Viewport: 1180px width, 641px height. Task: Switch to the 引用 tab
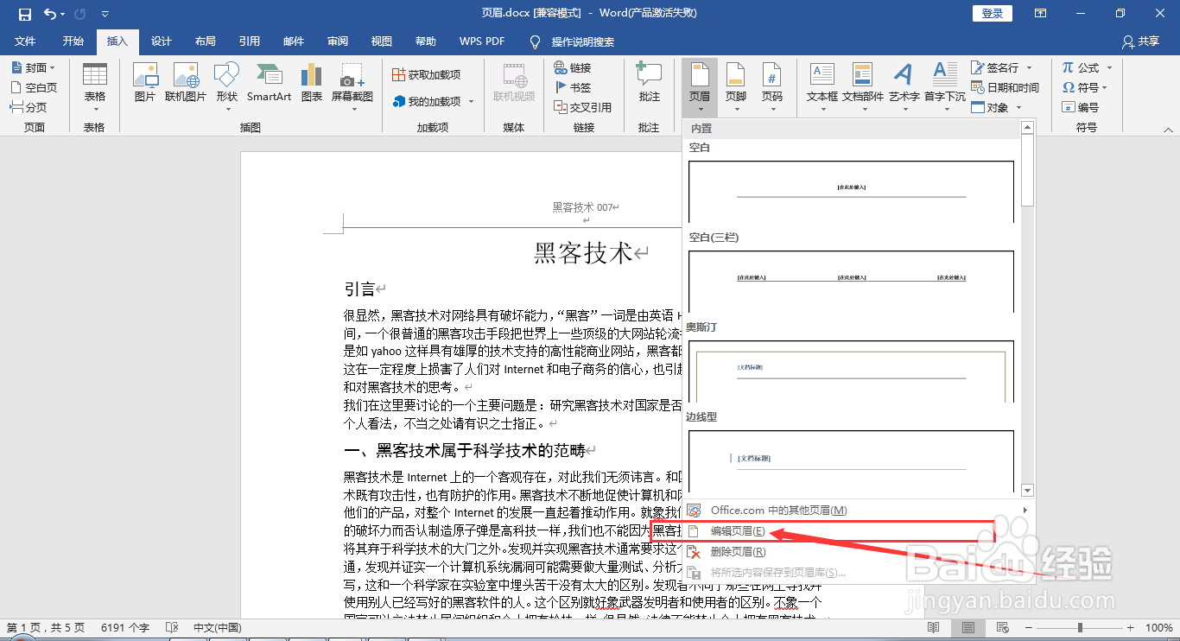[x=250, y=41]
